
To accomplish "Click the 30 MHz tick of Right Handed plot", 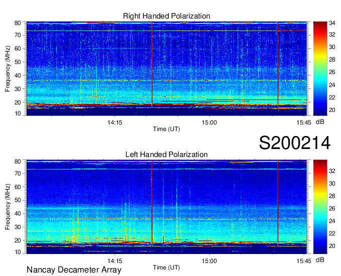I will tap(18, 89).
